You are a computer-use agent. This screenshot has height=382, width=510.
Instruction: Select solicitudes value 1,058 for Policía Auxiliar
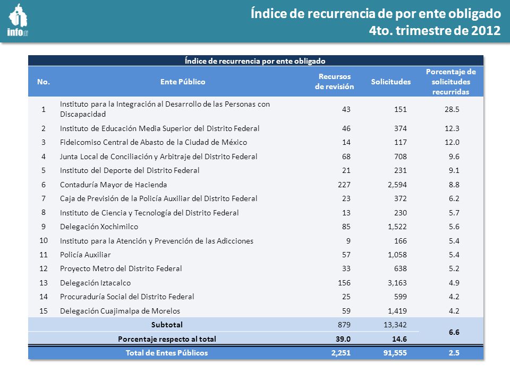(x=397, y=255)
